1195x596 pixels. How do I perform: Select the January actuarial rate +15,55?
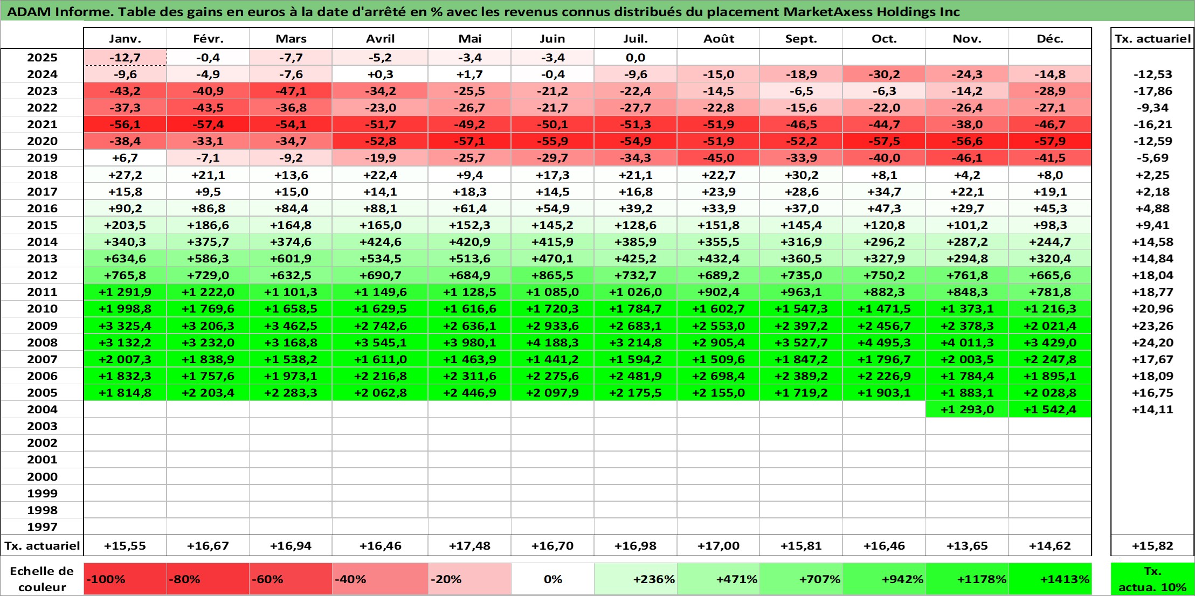[x=125, y=546]
